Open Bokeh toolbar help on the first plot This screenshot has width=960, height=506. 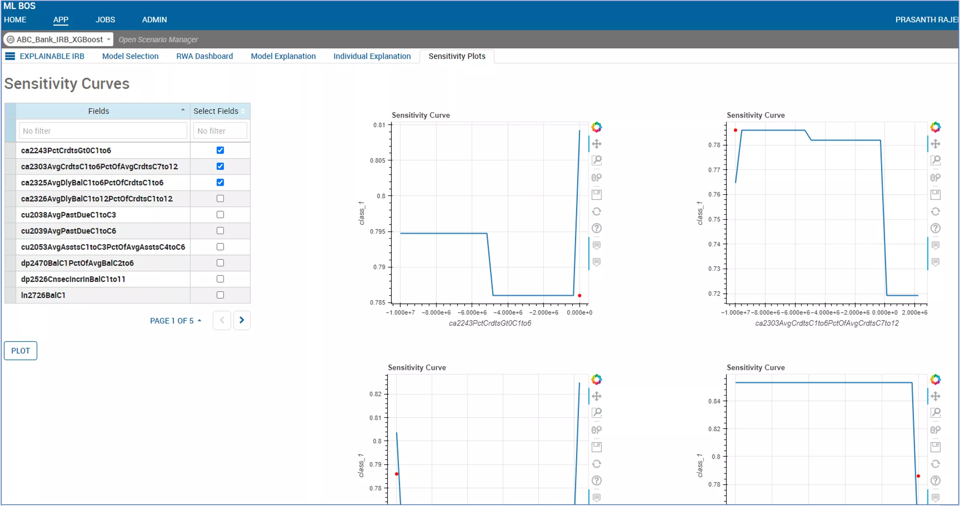pyautogui.click(x=597, y=228)
